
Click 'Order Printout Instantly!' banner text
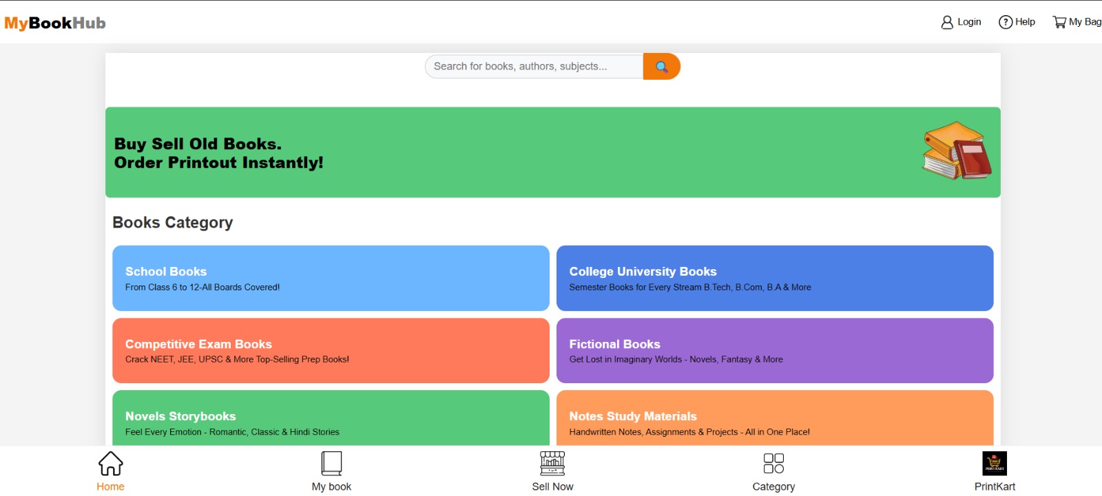click(218, 162)
